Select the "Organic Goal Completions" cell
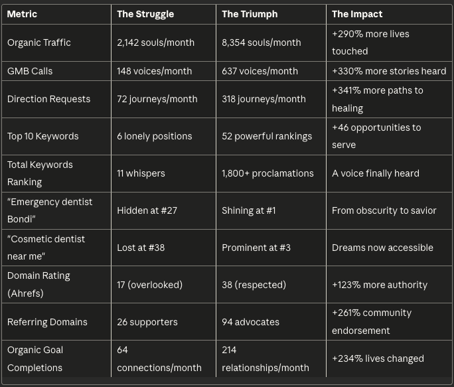 click(x=35, y=358)
